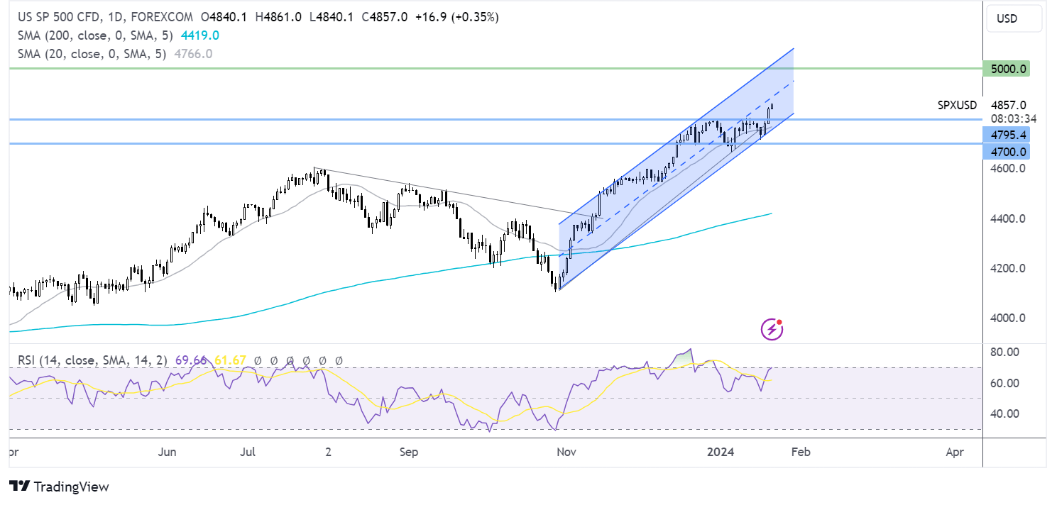Click the Jun label on time axis
This screenshot has width=1057, height=505.
point(168,451)
